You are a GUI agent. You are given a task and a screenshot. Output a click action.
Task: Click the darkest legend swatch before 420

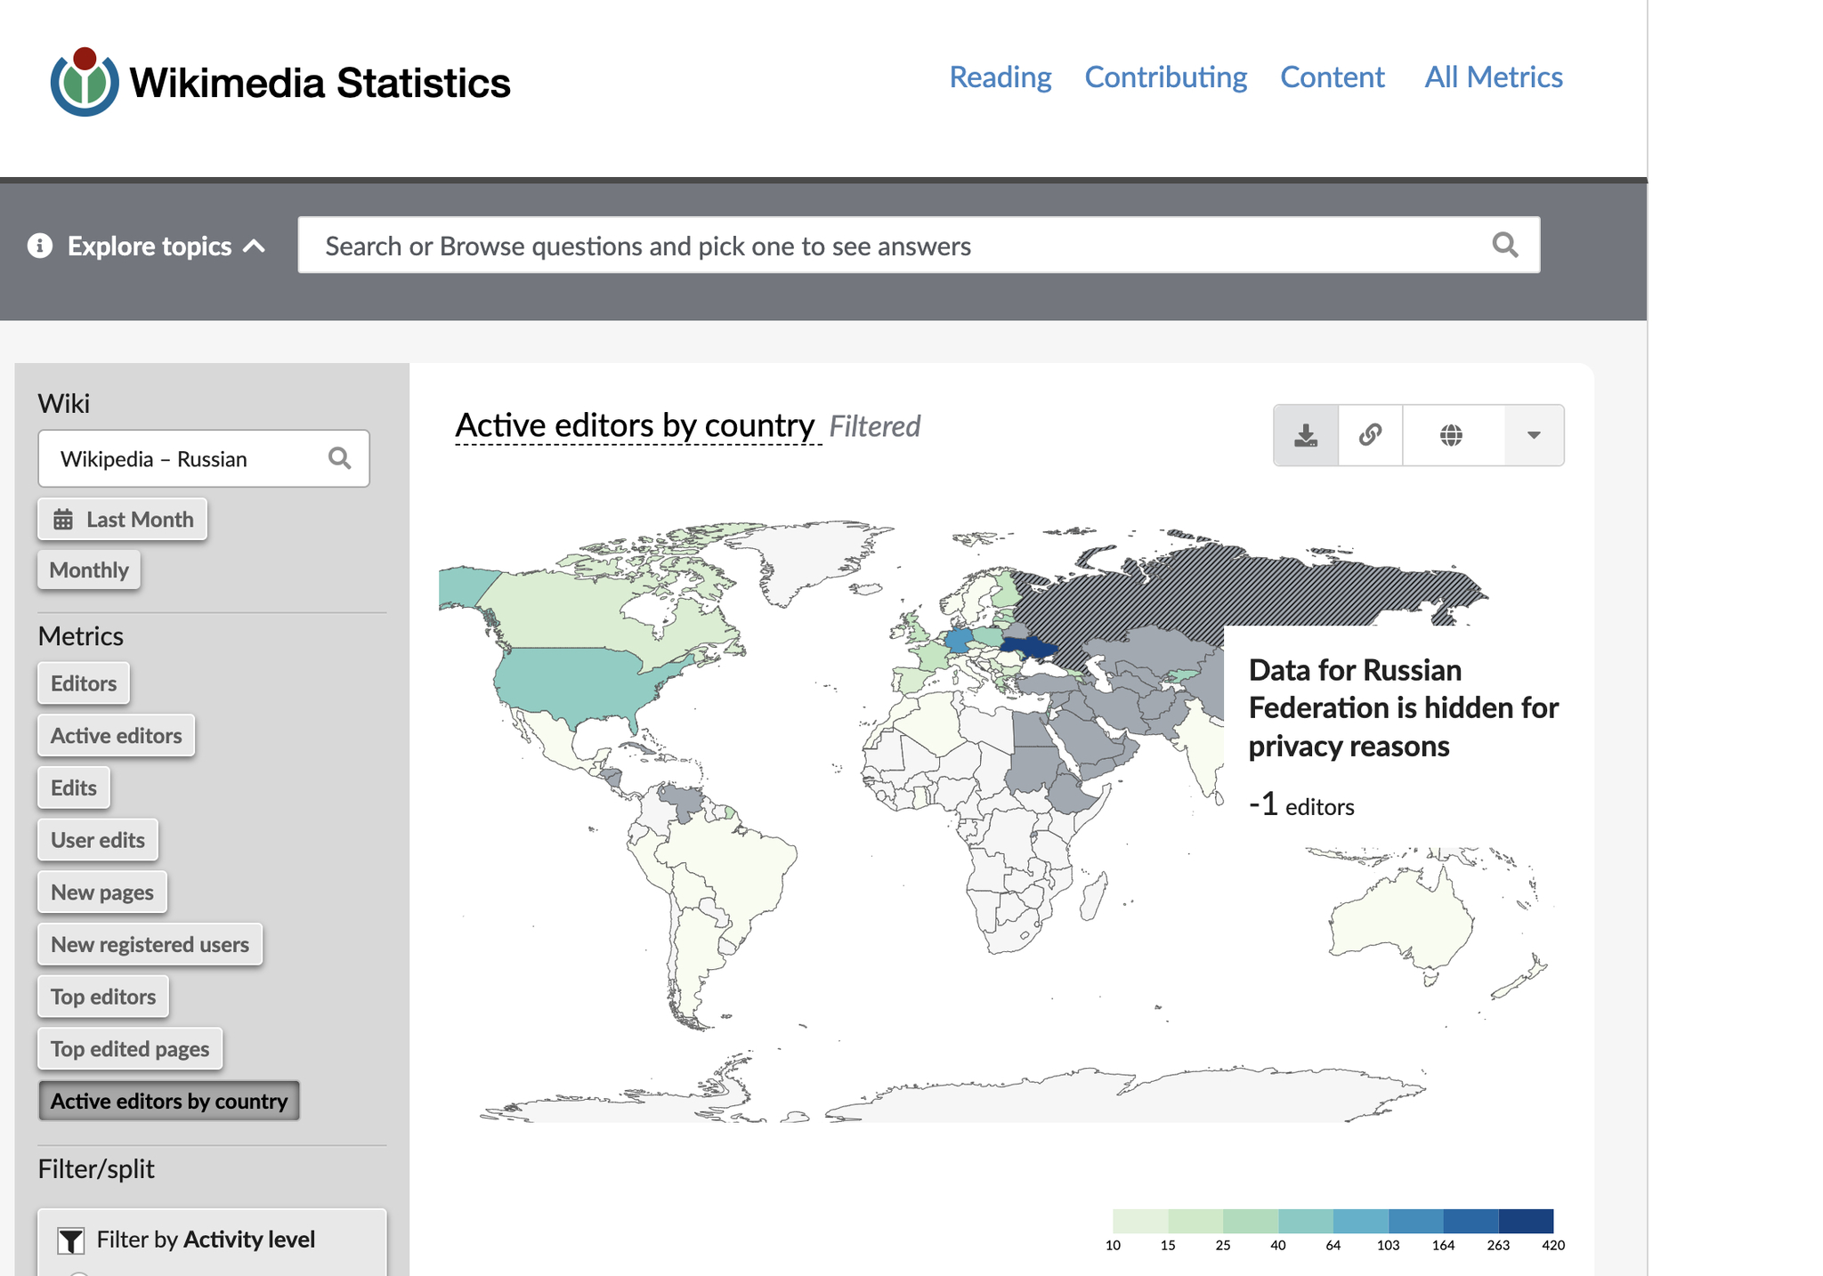click(x=1526, y=1221)
